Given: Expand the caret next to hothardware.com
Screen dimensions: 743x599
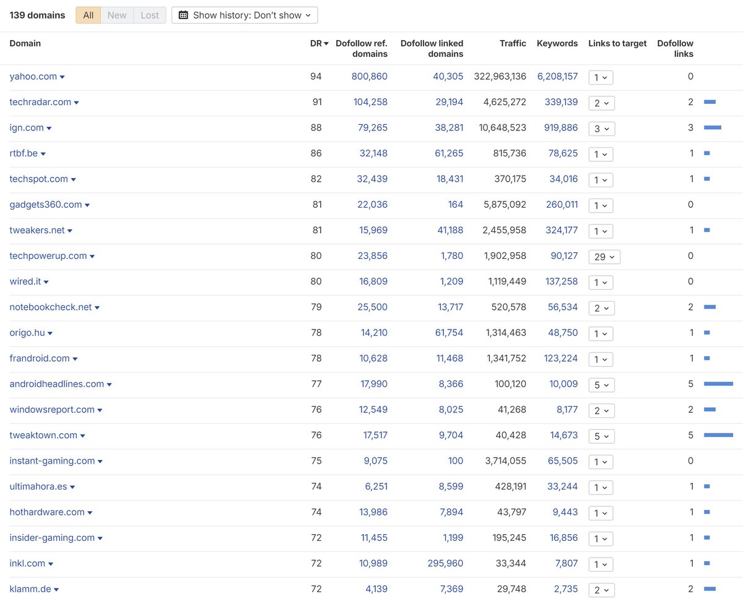Looking at the screenshot, I should tap(90, 513).
